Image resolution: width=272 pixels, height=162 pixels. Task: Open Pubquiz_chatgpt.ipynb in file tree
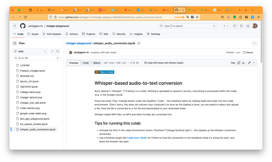32,71
